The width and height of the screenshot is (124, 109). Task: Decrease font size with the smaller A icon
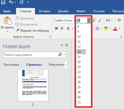click(100, 20)
